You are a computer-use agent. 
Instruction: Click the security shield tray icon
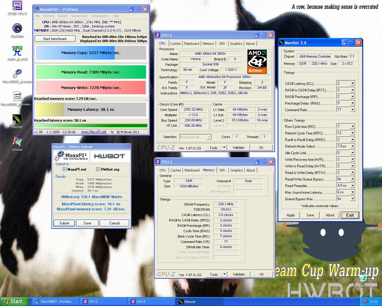point(365,302)
